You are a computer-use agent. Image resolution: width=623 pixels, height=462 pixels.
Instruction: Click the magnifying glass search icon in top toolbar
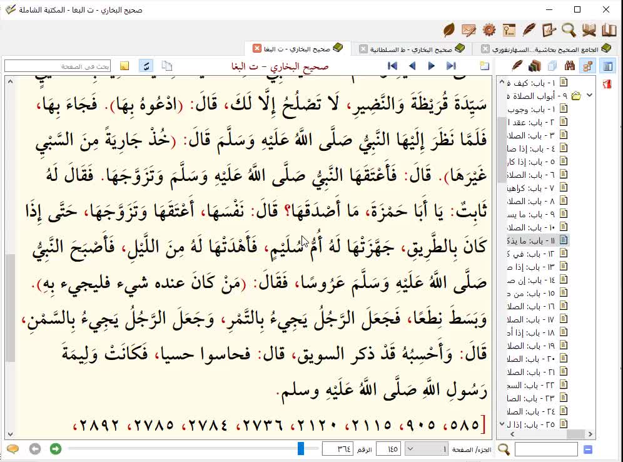coord(569,30)
